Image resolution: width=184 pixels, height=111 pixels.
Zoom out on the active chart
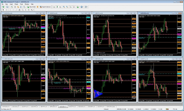pyautogui.click(x=67, y=7)
